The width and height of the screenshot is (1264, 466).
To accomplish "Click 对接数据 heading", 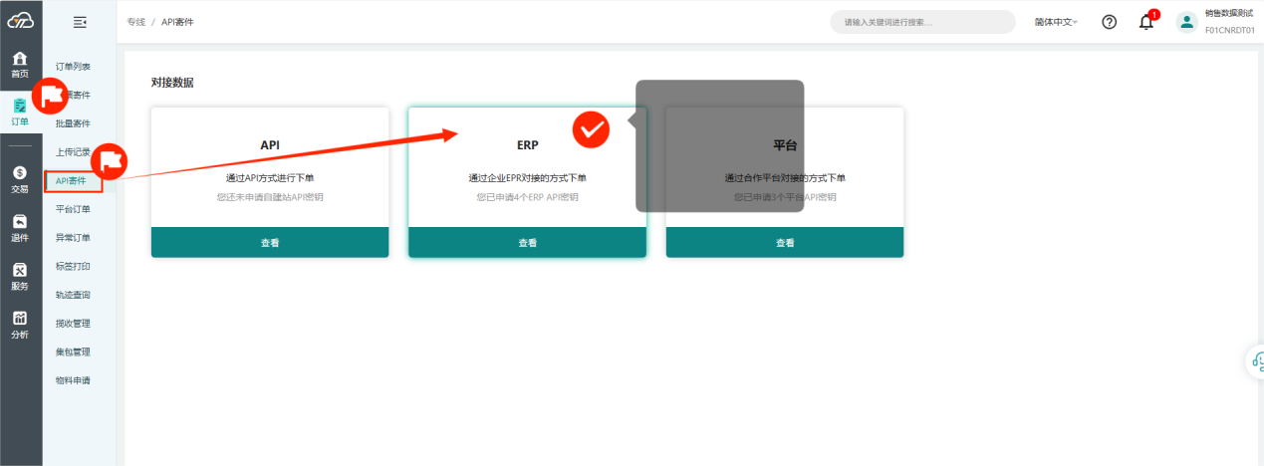I will click(172, 83).
